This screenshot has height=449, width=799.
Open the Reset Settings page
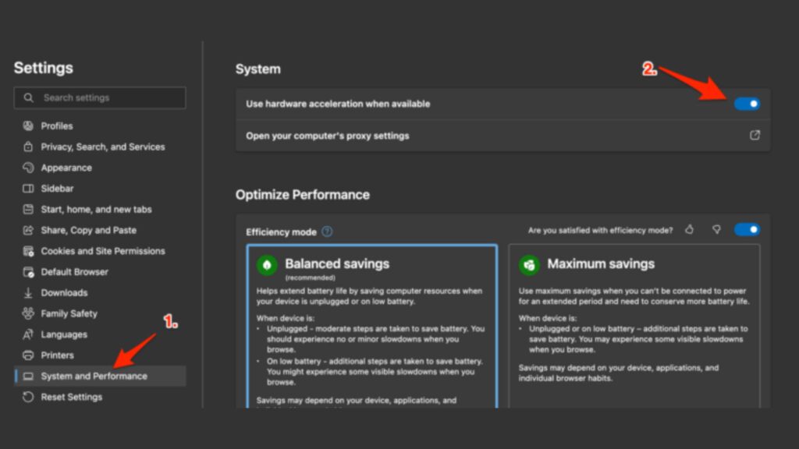pyautogui.click(x=71, y=397)
